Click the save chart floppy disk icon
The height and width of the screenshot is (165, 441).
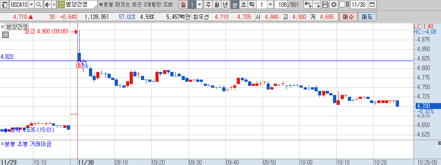[x=325, y=5]
